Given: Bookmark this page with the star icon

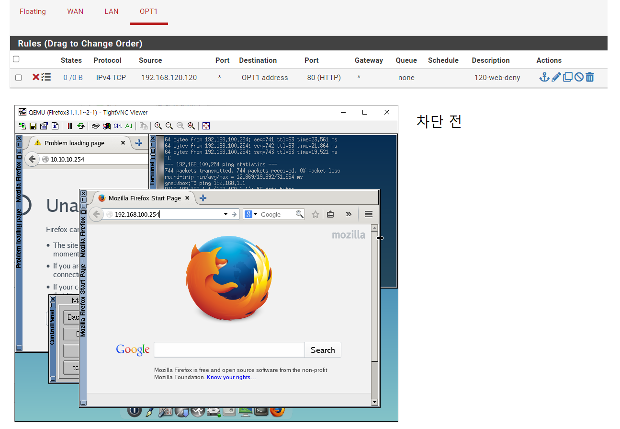Looking at the screenshot, I should coord(316,214).
